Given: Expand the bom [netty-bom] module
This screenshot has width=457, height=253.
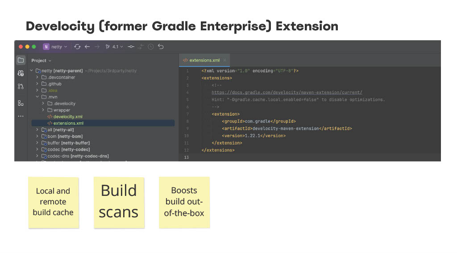Looking at the screenshot, I should tap(37, 136).
